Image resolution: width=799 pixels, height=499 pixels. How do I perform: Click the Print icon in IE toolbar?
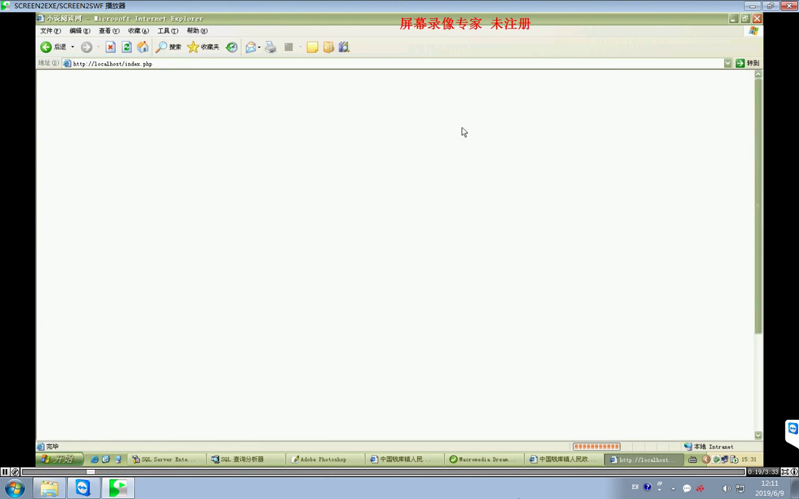click(x=270, y=47)
